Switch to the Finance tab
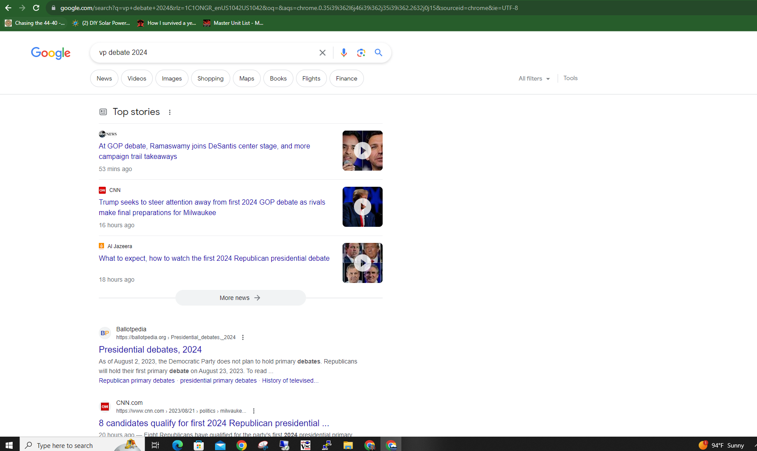 pos(347,78)
